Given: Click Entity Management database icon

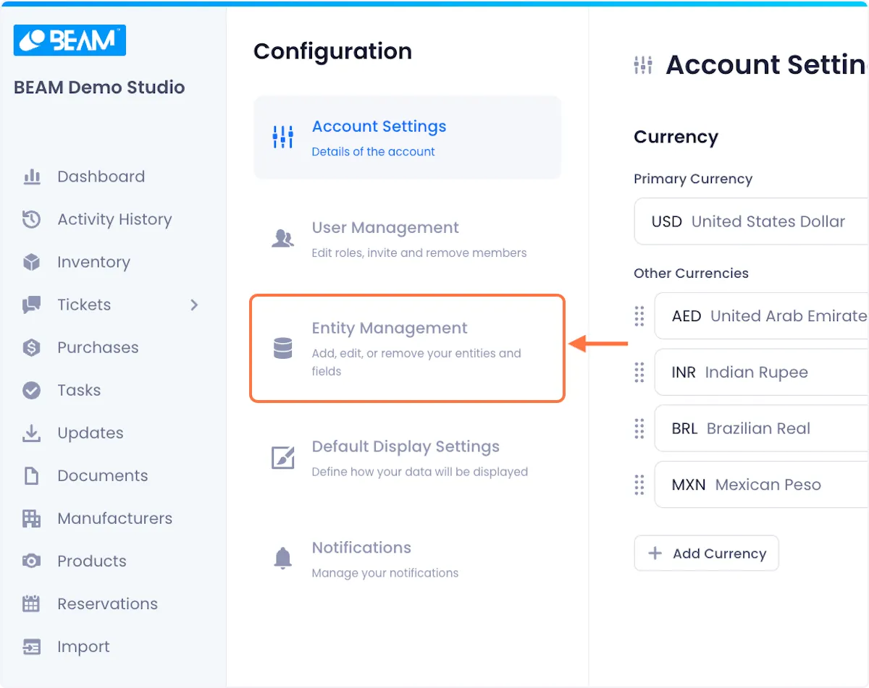Looking at the screenshot, I should pos(282,348).
